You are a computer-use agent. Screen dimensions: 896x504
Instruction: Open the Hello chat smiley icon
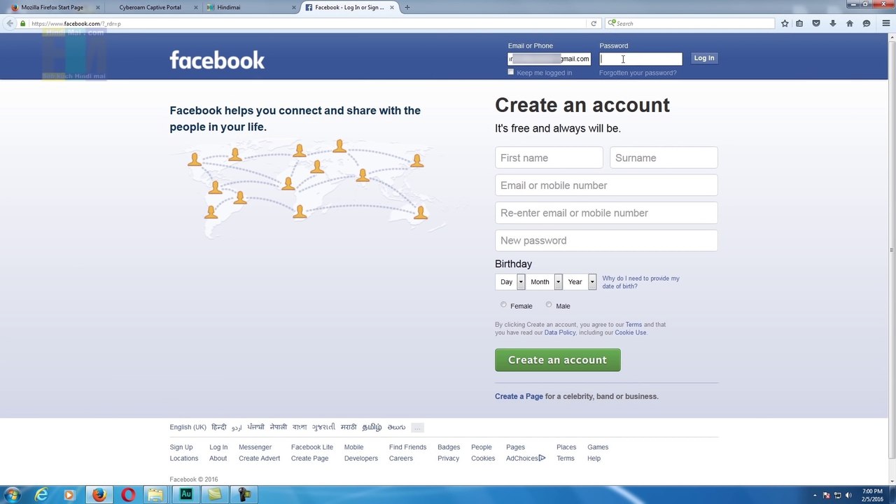point(867,23)
